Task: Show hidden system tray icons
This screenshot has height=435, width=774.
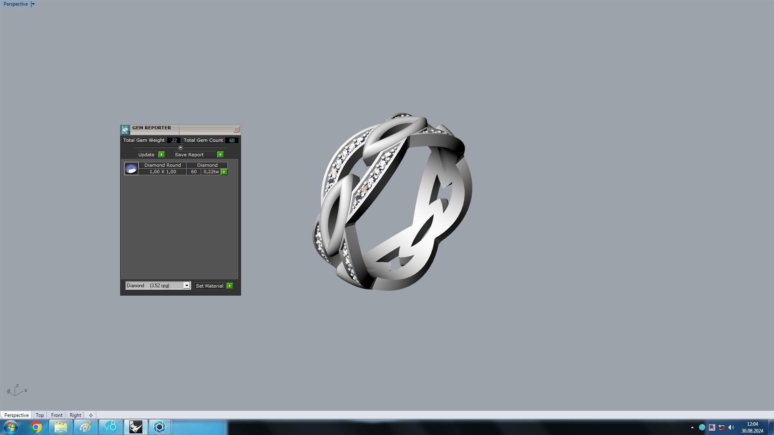Action: [x=692, y=427]
